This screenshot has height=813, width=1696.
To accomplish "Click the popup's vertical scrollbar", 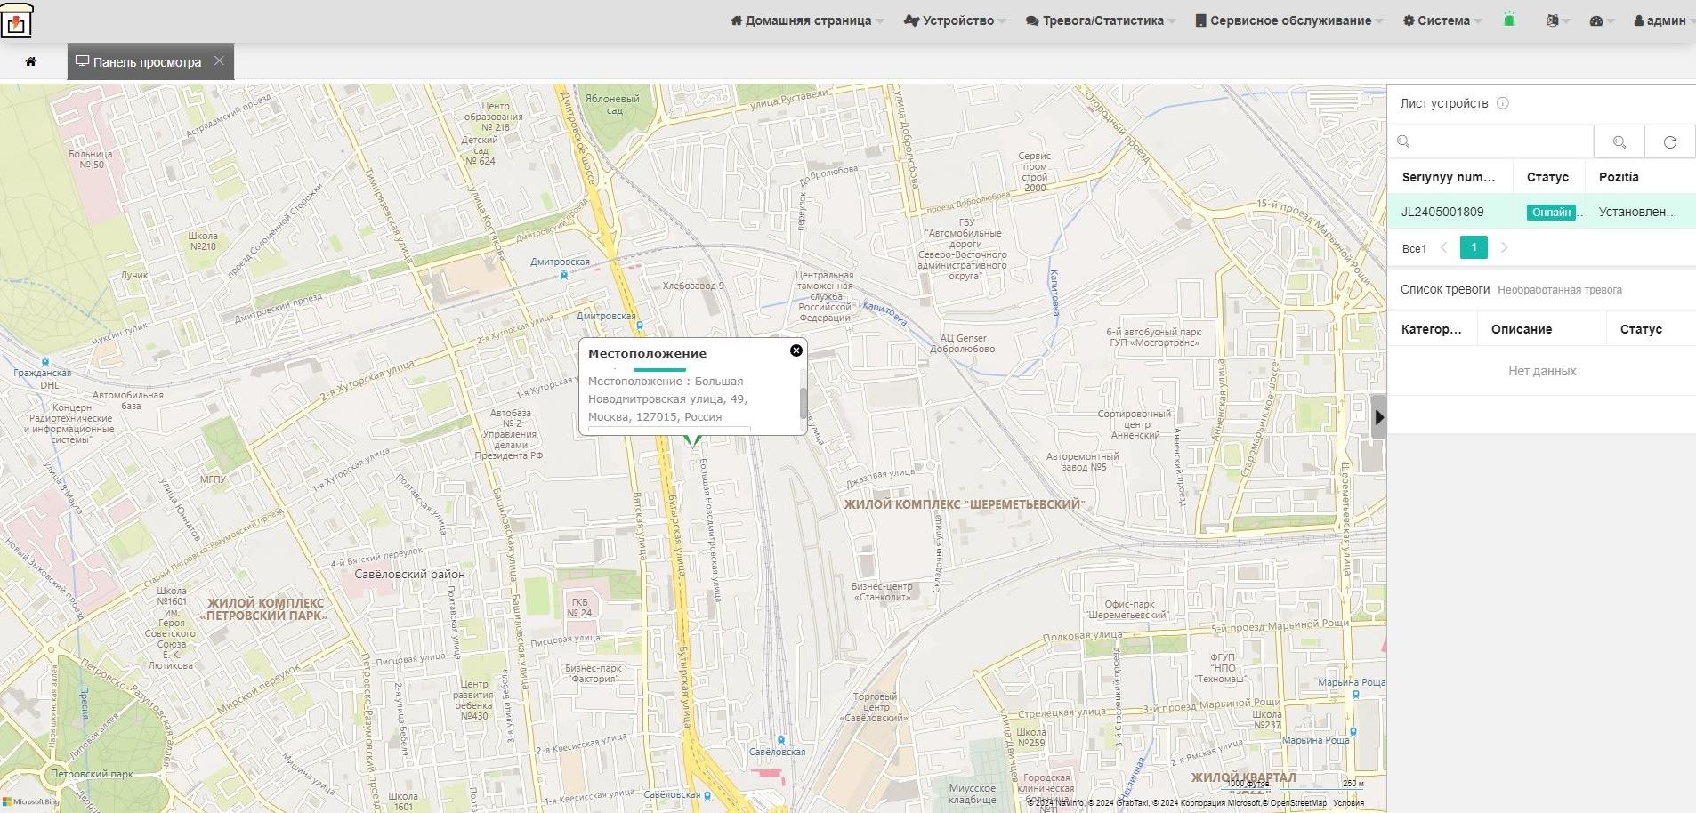I will coord(804,403).
